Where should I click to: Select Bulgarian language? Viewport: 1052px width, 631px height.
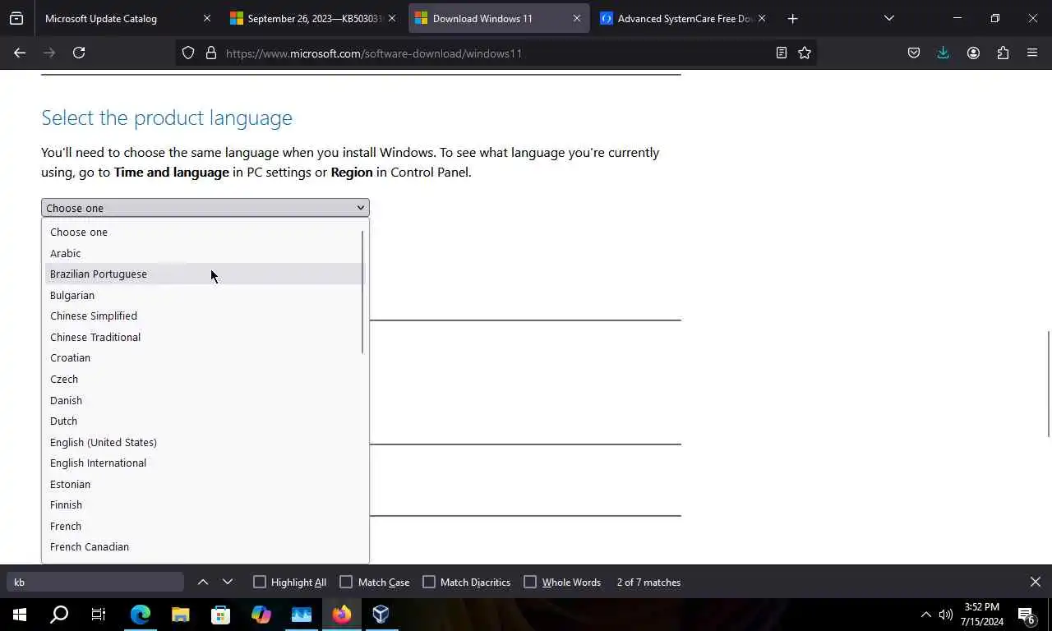tap(203, 295)
